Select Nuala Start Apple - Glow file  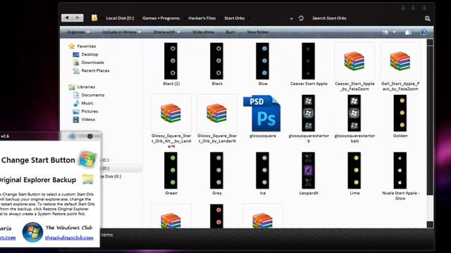click(x=400, y=176)
